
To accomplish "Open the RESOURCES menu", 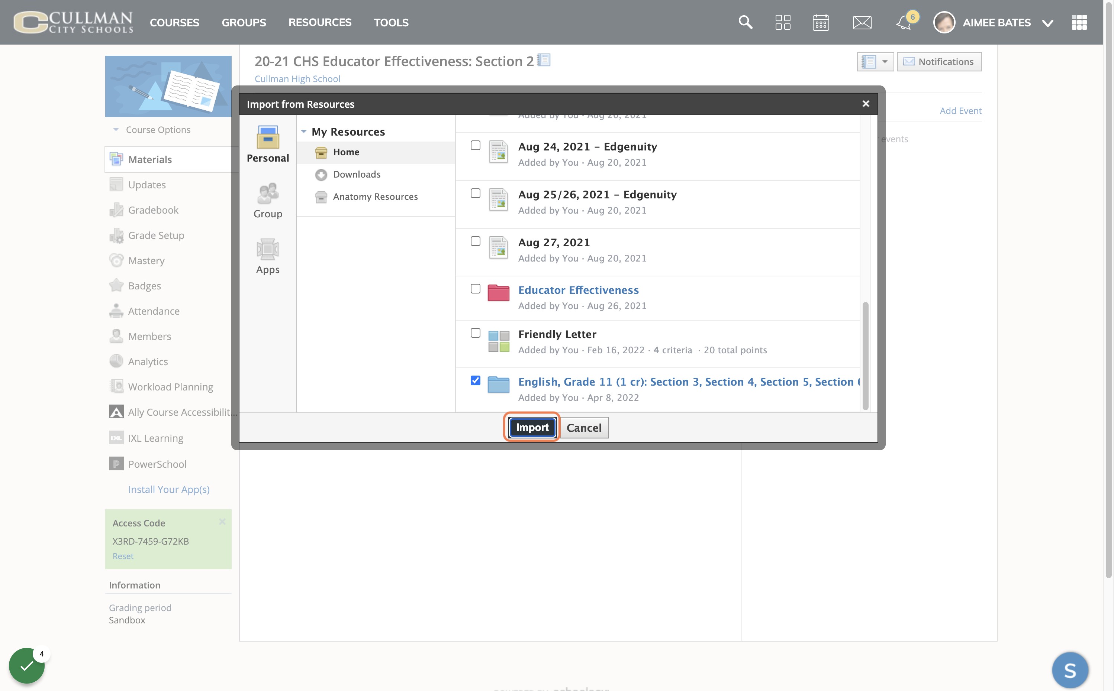I will click(320, 22).
